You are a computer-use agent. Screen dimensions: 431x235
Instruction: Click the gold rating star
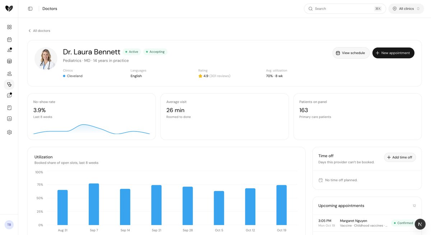(x=200, y=76)
